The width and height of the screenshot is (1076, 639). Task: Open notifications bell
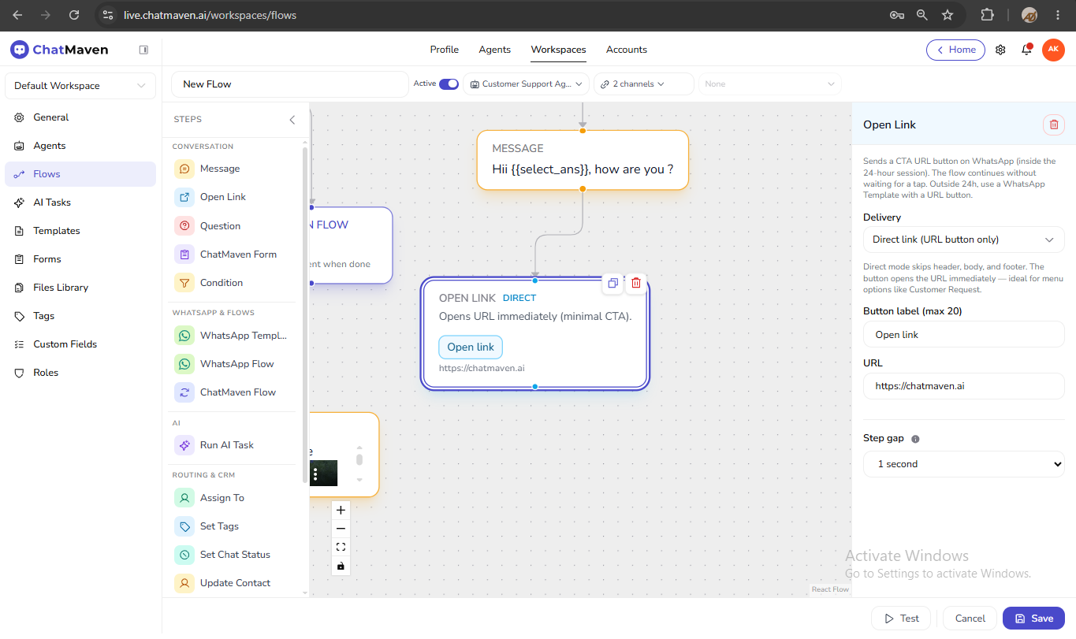1026,50
